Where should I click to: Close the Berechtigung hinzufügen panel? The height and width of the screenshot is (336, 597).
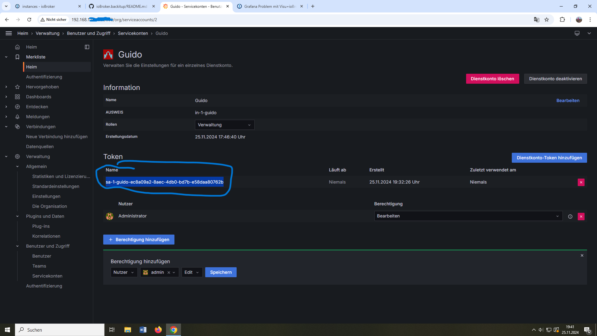[582, 255]
